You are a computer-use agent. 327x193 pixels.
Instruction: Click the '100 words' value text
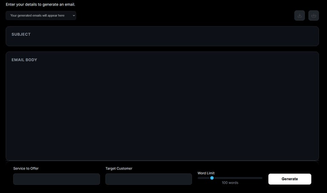[230, 183]
